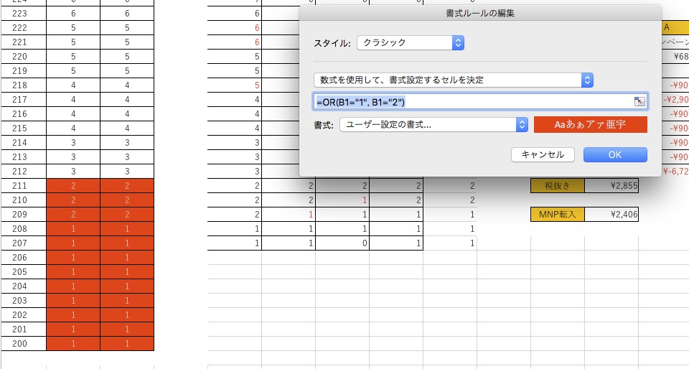Select the cell showing ¥2,855
The image size is (689, 369).
[x=611, y=186]
